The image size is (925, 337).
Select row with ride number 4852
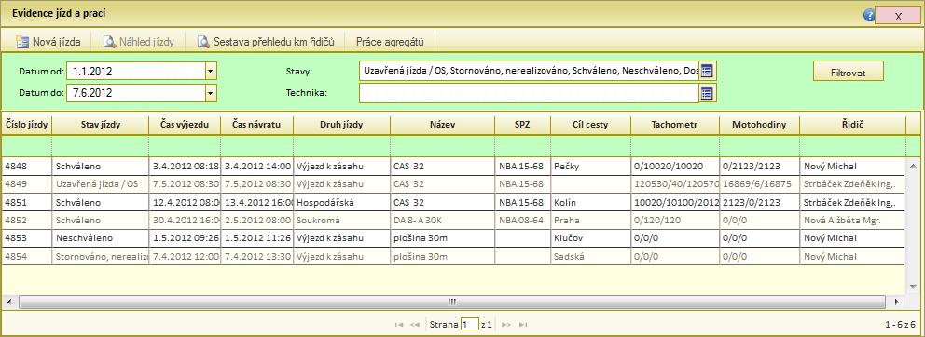click(x=453, y=220)
